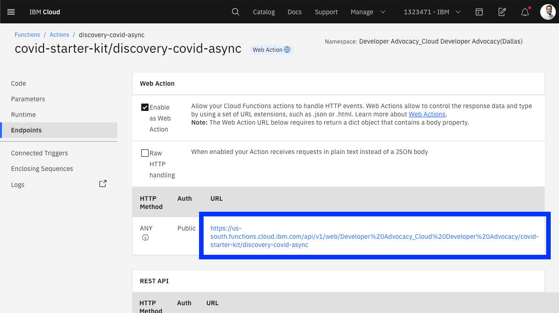This screenshot has height=313, width=559.
Task: Open Logs in the sidebar
Action: 59,185
